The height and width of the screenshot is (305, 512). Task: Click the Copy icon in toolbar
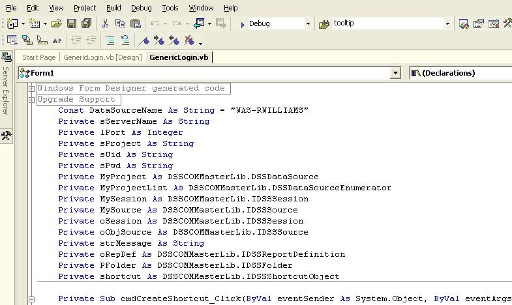[120, 23]
